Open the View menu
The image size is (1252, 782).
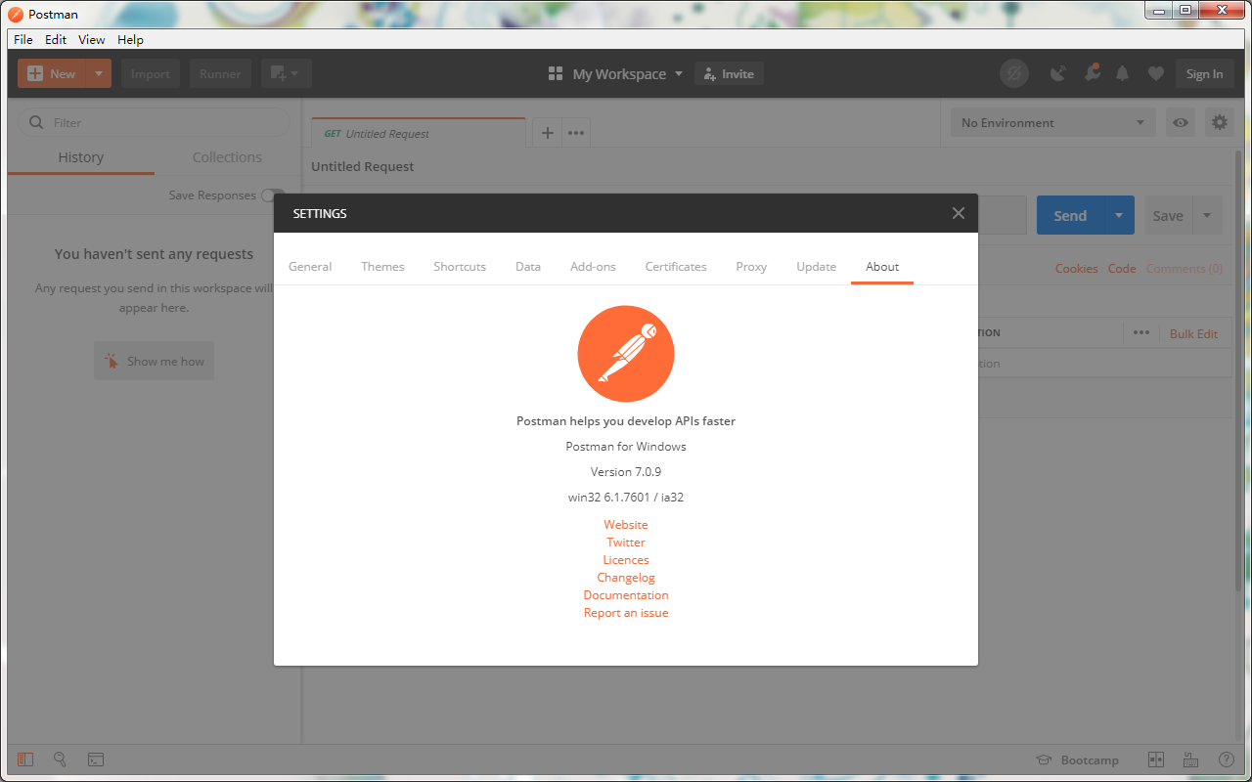(x=92, y=40)
